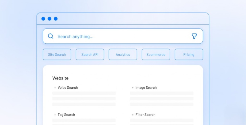The image size is (246, 125).
Task: Open the filter funnel icon
Action: point(194,36)
